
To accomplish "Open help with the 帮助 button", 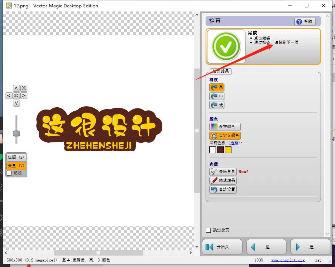I will [305, 22].
